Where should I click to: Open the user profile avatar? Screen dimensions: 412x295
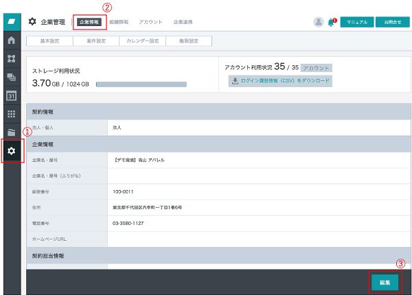(319, 22)
